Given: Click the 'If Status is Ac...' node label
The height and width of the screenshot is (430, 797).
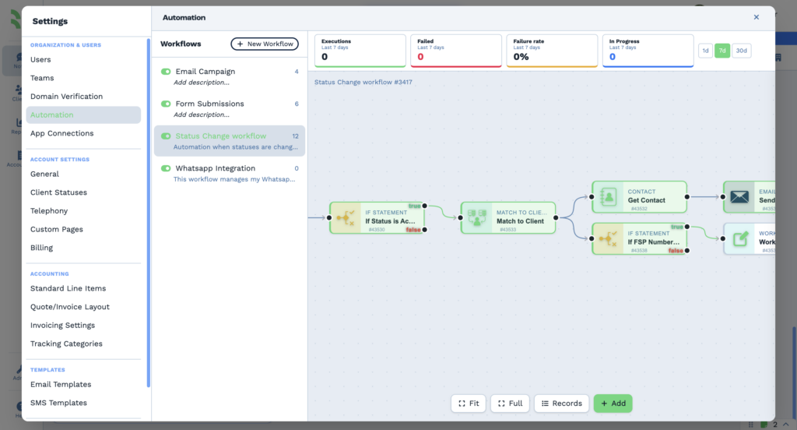Looking at the screenshot, I should [x=390, y=221].
